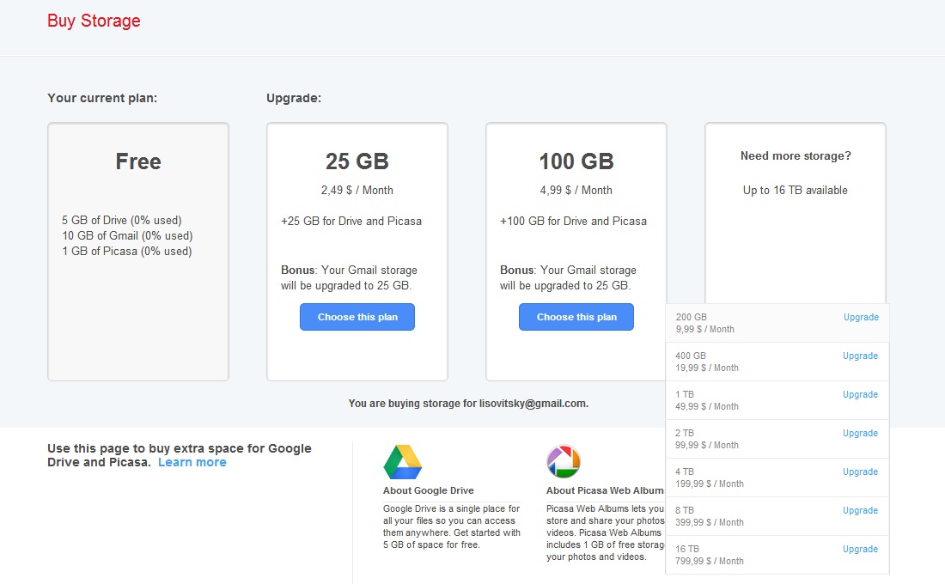Click the +100 GB for Drive and Picasa text
The image size is (945, 584).
(573, 222)
